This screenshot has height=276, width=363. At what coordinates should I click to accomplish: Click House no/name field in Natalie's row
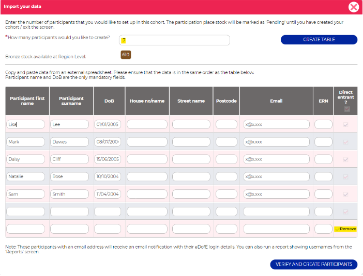click(x=147, y=176)
